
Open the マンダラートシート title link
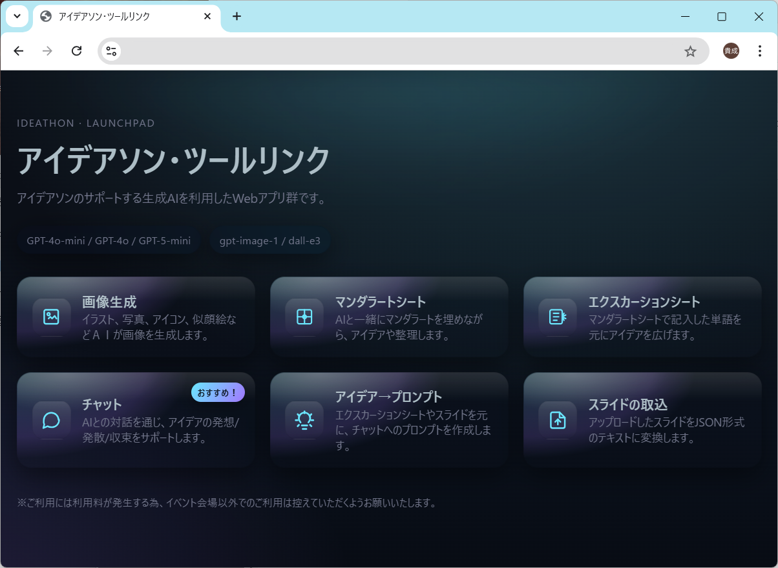coord(381,302)
